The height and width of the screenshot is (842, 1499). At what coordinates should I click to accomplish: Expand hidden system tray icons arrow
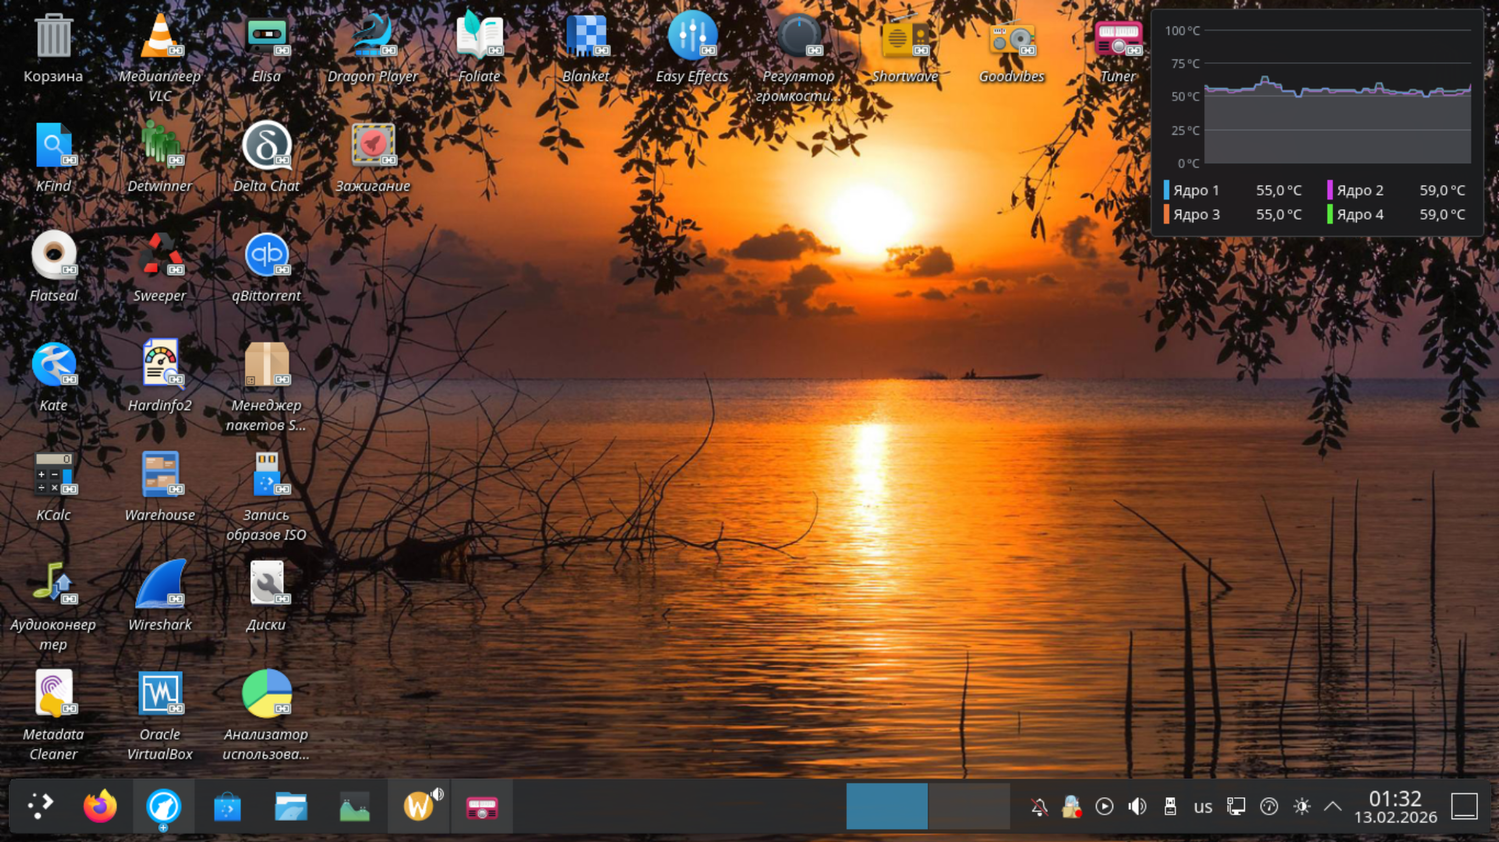coord(1333,806)
